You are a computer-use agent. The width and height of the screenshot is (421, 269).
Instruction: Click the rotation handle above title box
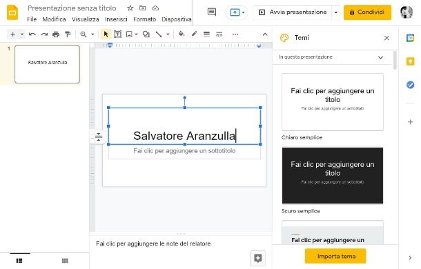pos(184,98)
